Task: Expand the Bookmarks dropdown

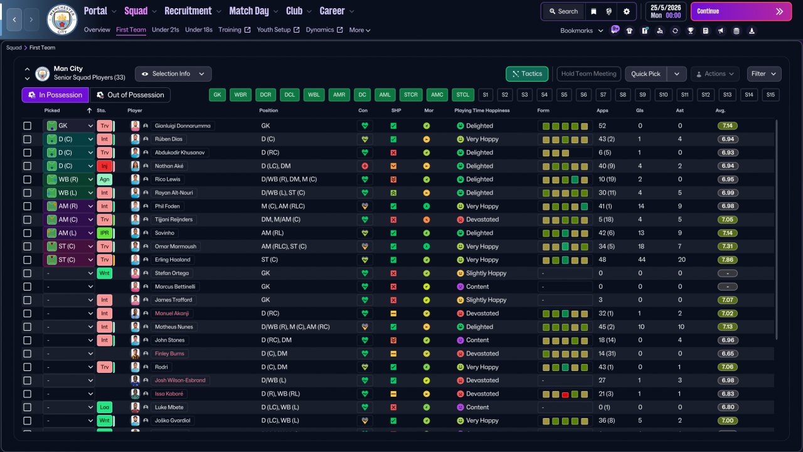Action: (x=582, y=31)
